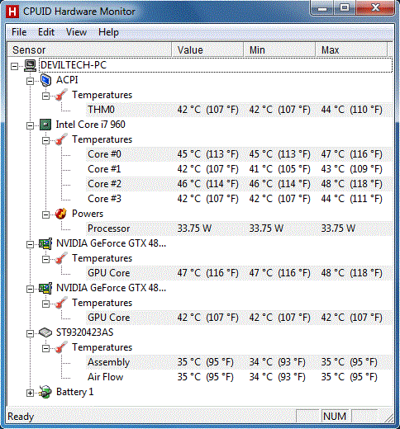Click the Sensor column header
This screenshot has width=400, height=429.
pyautogui.click(x=89, y=49)
